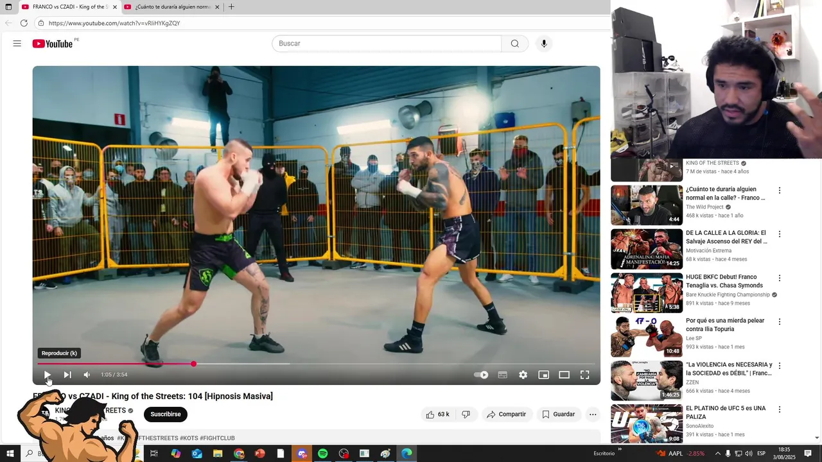Image resolution: width=822 pixels, height=462 pixels.
Task: Open Outlook from taskbar
Action: click(197, 454)
